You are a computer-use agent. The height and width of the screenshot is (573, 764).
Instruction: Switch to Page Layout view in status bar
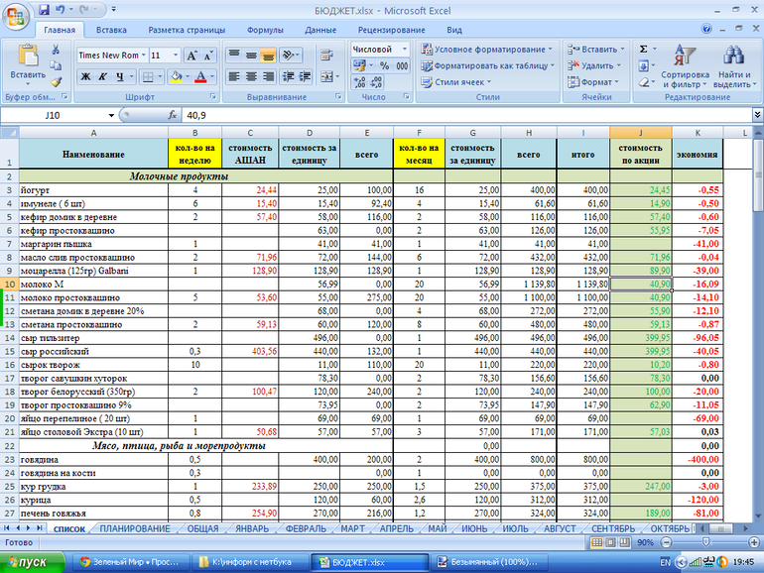(611, 542)
